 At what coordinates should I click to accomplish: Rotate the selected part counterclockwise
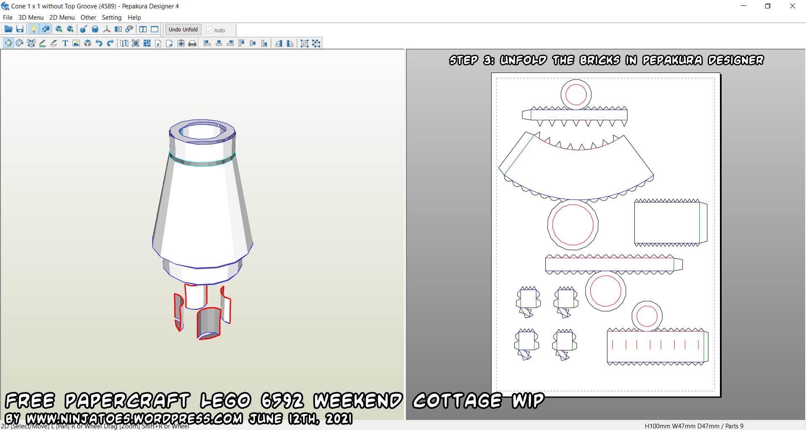(279, 43)
